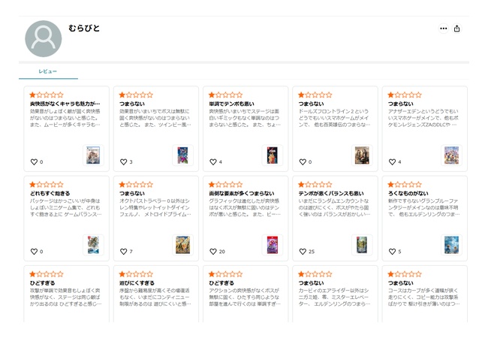Image resolution: width=488 pixels, height=338 pixels.
Task: Open game thumbnail in ろくなものがない card
Action: pos(451,245)
